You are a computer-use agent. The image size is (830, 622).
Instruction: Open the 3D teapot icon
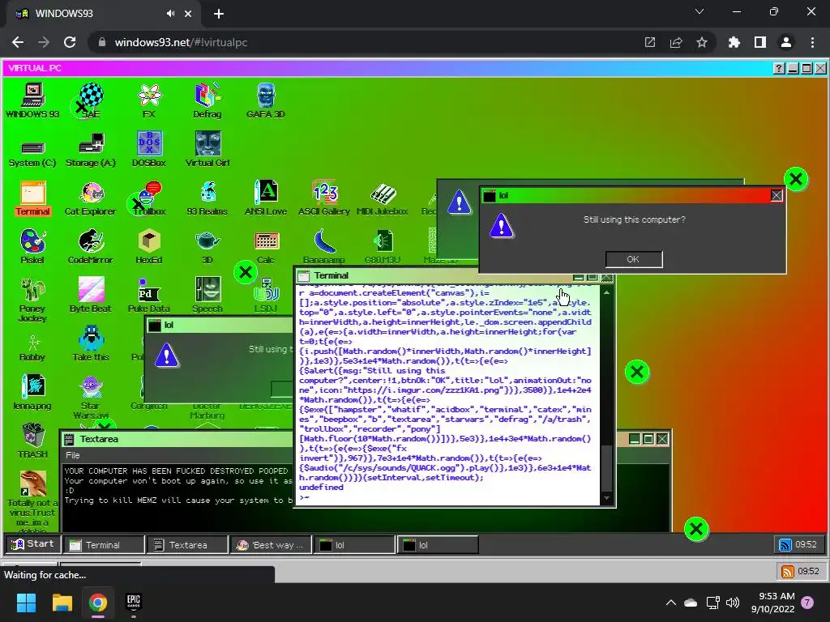point(207,246)
